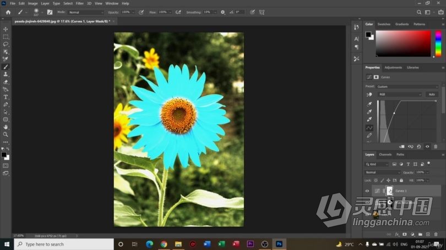Open the RGB channel dropdown in Curves
446x250 pixels.
tap(400, 95)
